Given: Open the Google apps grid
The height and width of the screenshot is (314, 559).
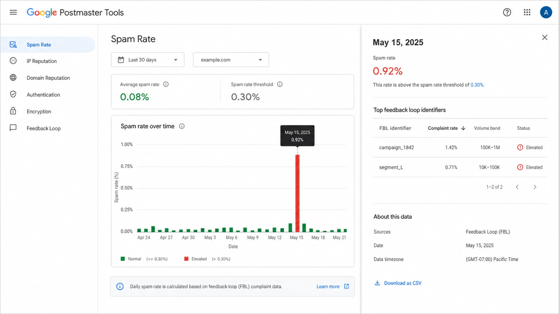Looking at the screenshot, I should (x=527, y=12).
